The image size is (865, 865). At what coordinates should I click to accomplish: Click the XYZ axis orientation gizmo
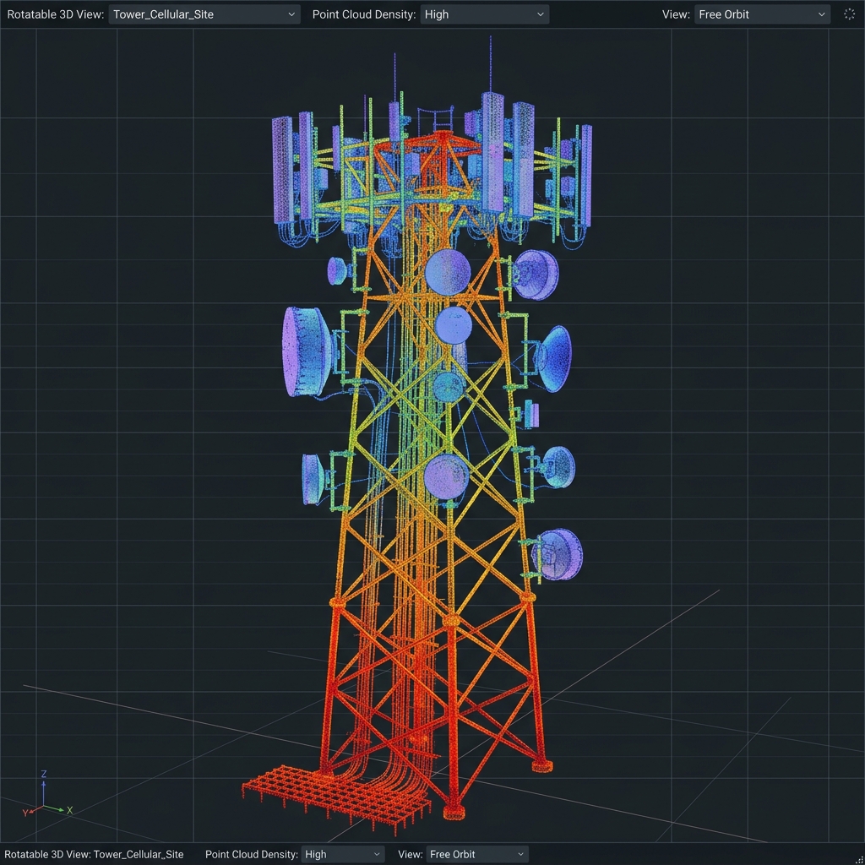tap(47, 795)
